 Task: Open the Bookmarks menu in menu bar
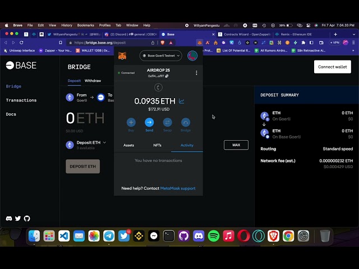(86, 25)
